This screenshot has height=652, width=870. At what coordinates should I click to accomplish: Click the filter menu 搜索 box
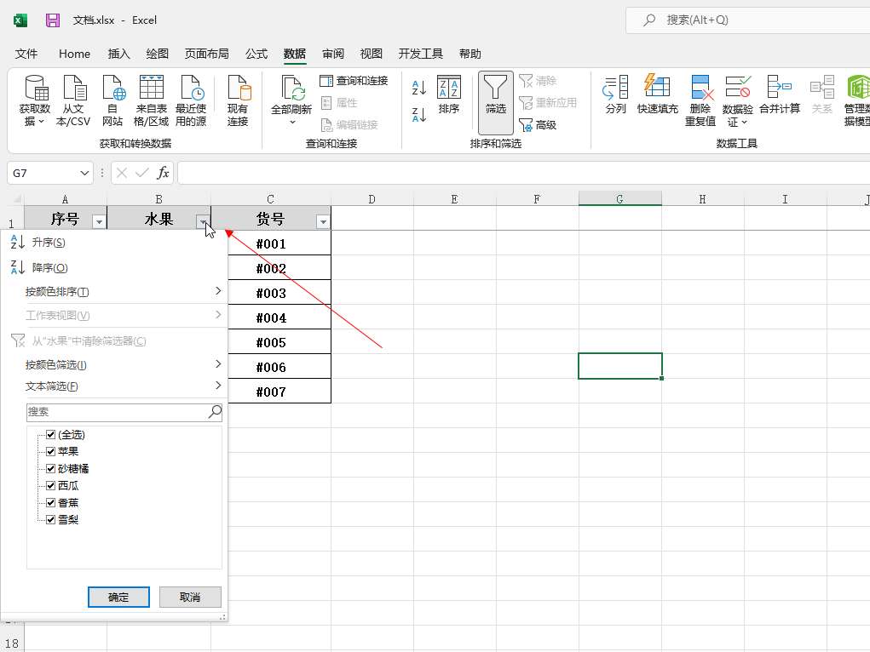[118, 412]
